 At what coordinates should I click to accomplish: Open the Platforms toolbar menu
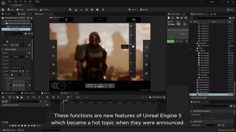(144, 10)
